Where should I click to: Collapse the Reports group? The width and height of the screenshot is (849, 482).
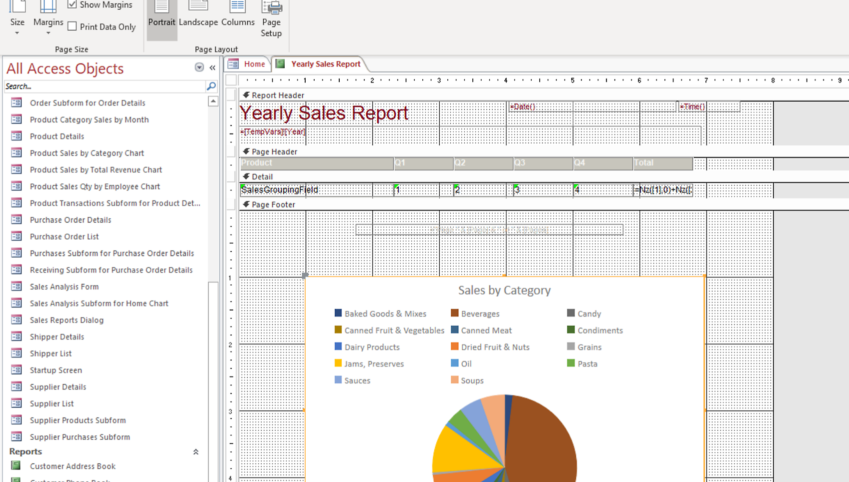[196, 451]
